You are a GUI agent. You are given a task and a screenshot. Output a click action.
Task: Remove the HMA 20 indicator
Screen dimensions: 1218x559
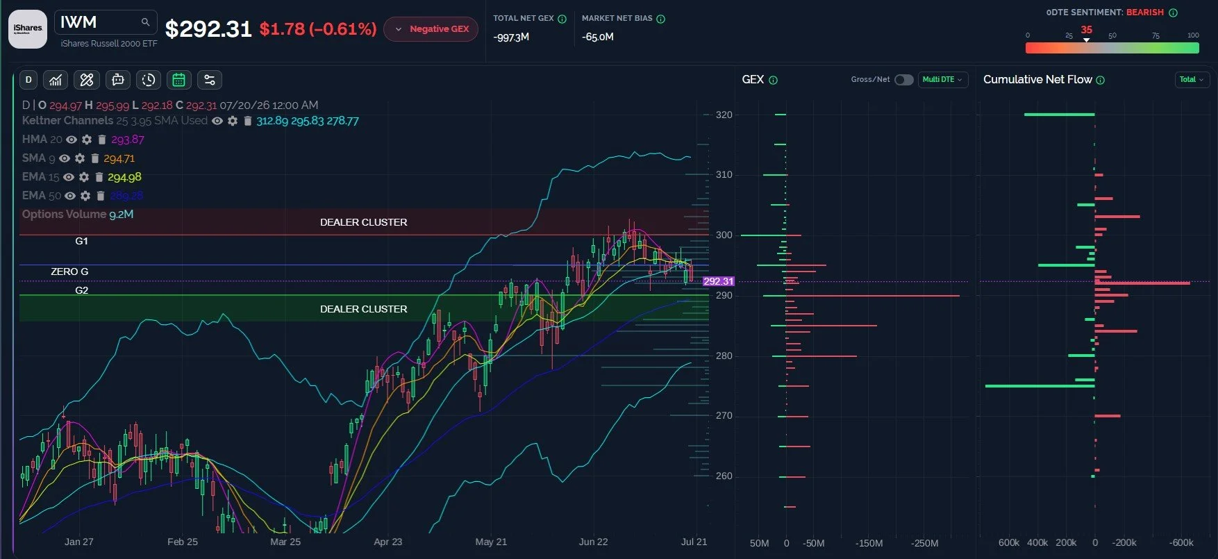tap(102, 140)
